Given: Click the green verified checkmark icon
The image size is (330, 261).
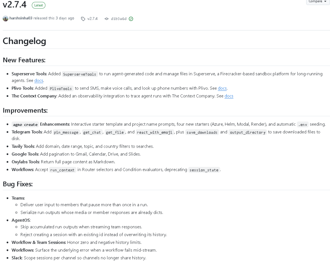Looking at the screenshot, I should [131, 19].
